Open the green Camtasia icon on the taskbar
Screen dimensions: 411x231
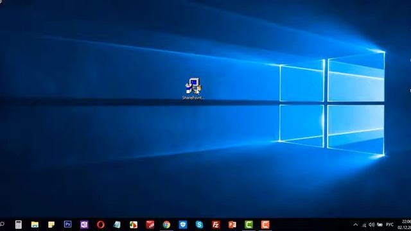tap(249, 225)
